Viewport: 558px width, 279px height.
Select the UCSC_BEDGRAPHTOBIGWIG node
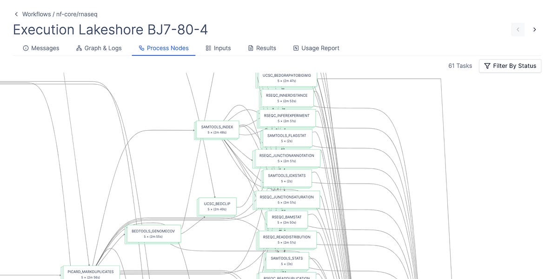pos(287,79)
